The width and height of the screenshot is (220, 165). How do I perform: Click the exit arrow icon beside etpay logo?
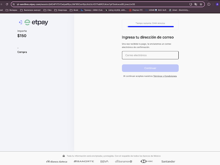(x=21, y=22)
